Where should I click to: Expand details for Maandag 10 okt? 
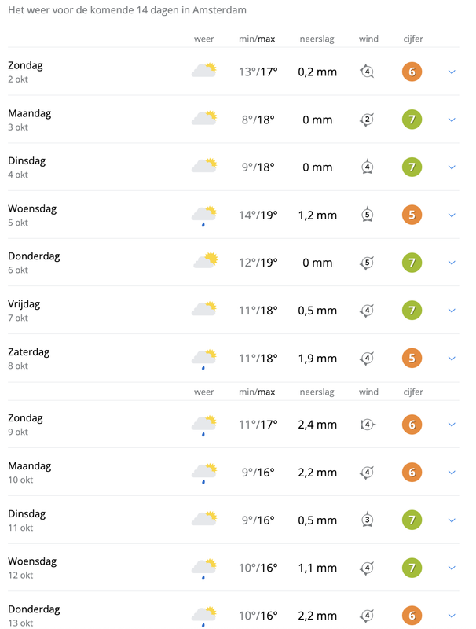click(452, 473)
